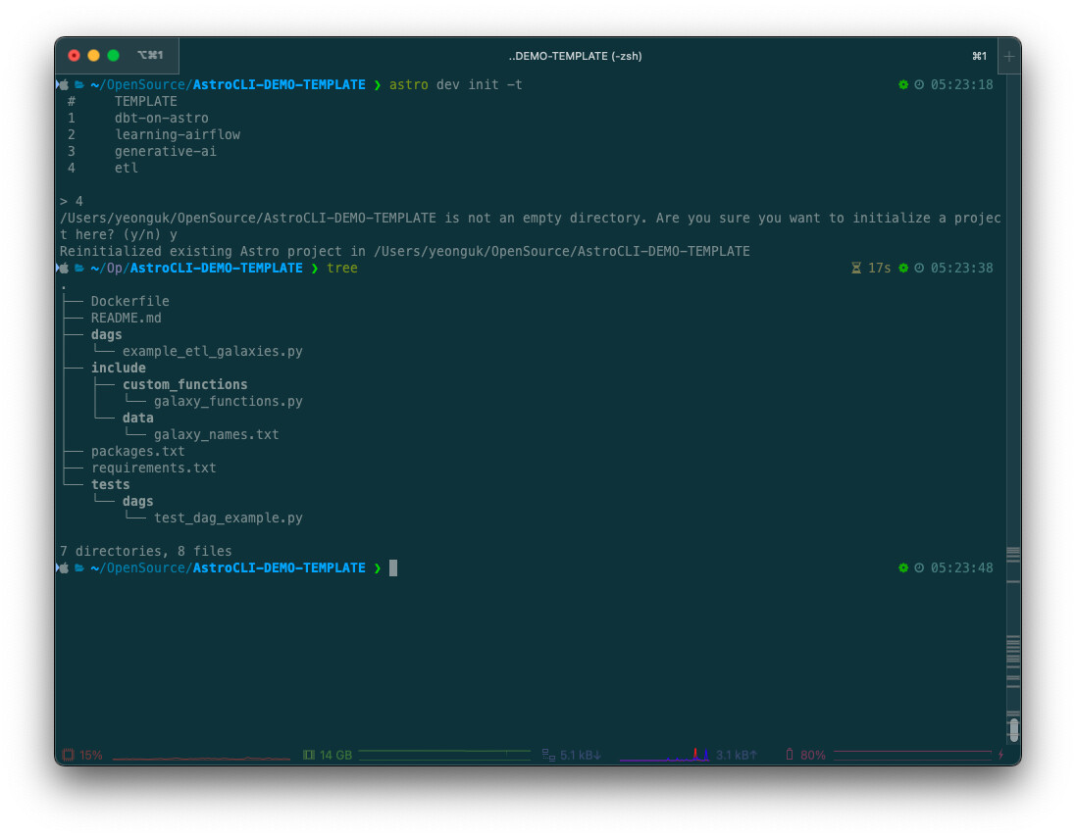Click the generative-ai template row

point(166,151)
